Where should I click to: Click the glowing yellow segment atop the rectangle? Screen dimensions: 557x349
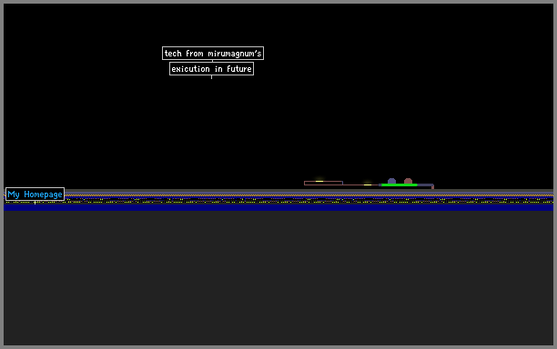point(319,181)
